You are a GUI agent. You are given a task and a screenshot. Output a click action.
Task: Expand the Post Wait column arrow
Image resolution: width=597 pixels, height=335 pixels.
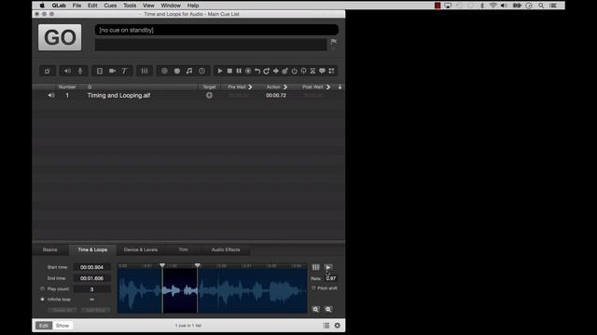[x=328, y=87]
